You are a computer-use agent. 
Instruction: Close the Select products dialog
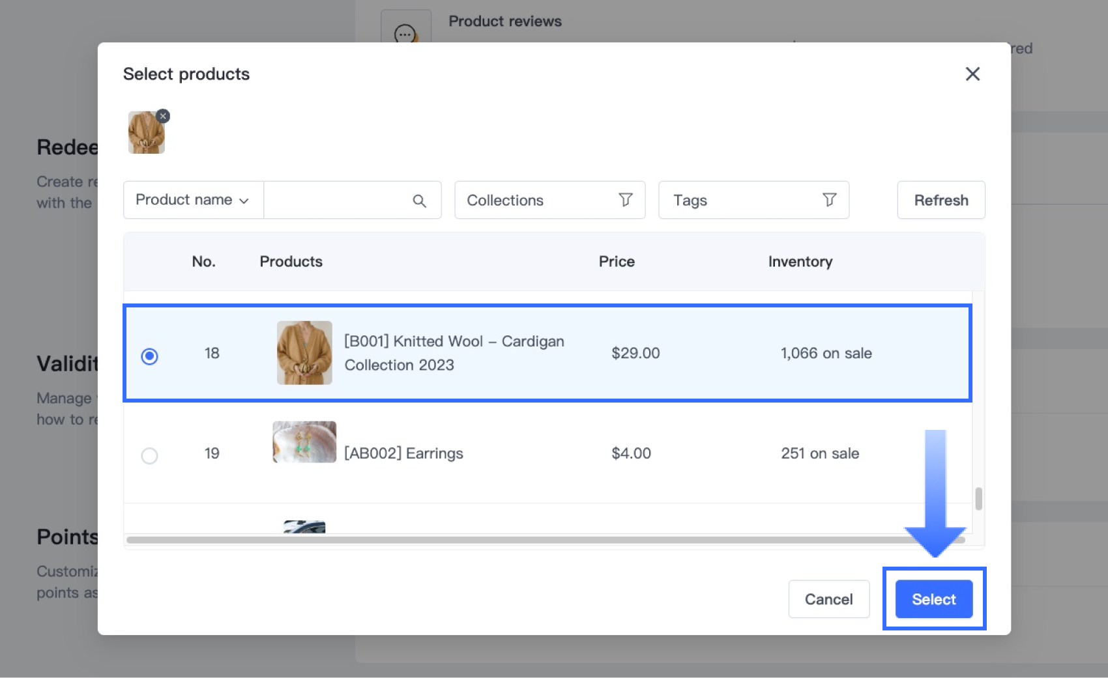coord(972,74)
